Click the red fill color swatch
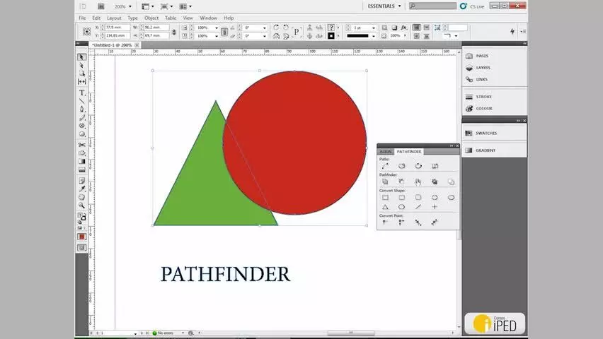The image size is (603, 339). click(81, 237)
